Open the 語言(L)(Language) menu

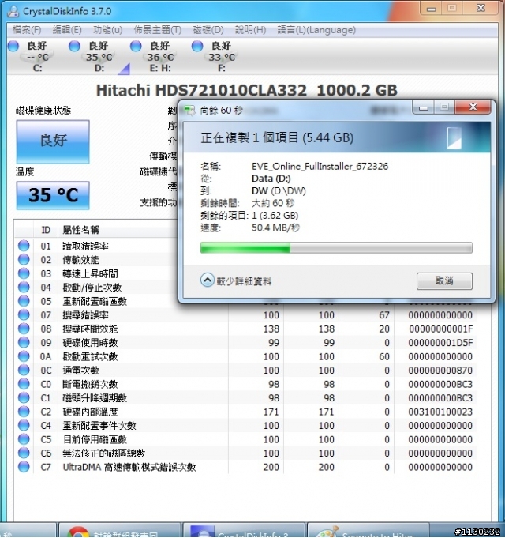tap(316, 30)
